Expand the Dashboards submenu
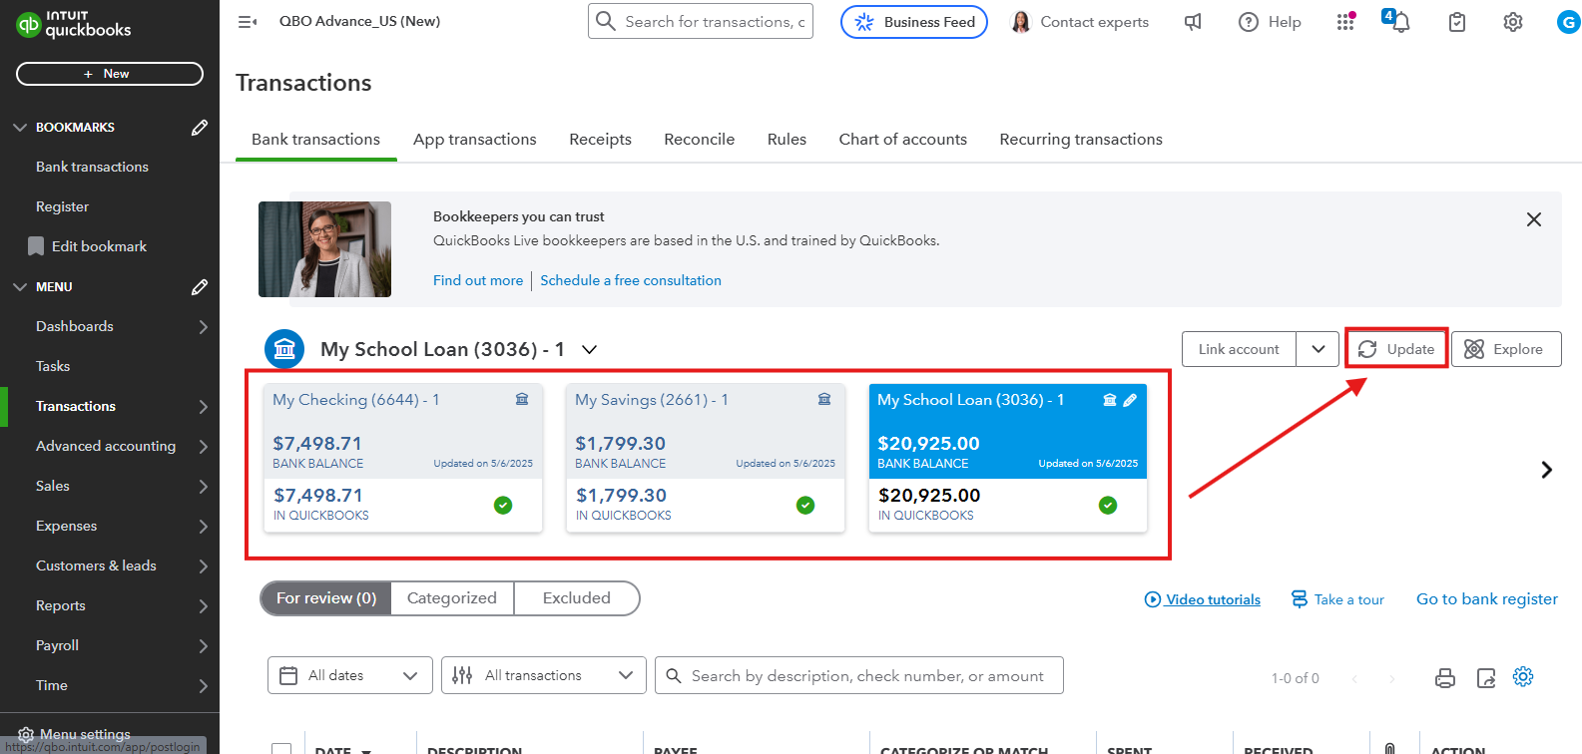 point(204,327)
